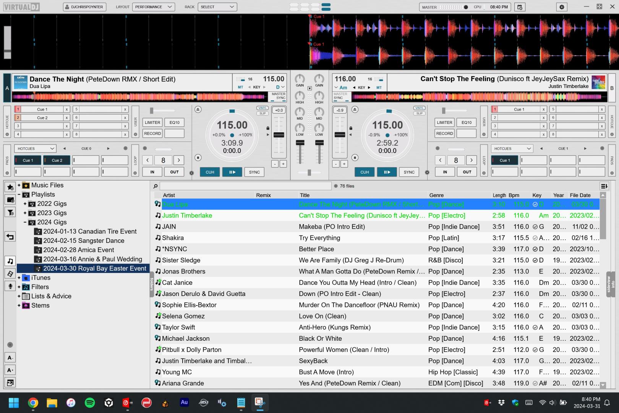The image size is (619, 413).
Task: Launch Adobe Audition from the taskbar
Action: [184, 403]
